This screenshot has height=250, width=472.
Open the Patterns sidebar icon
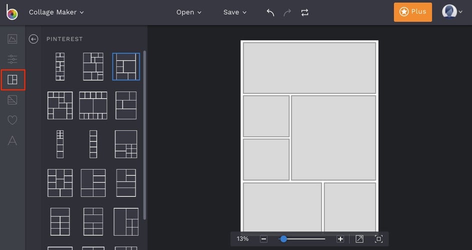pos(12,100)
